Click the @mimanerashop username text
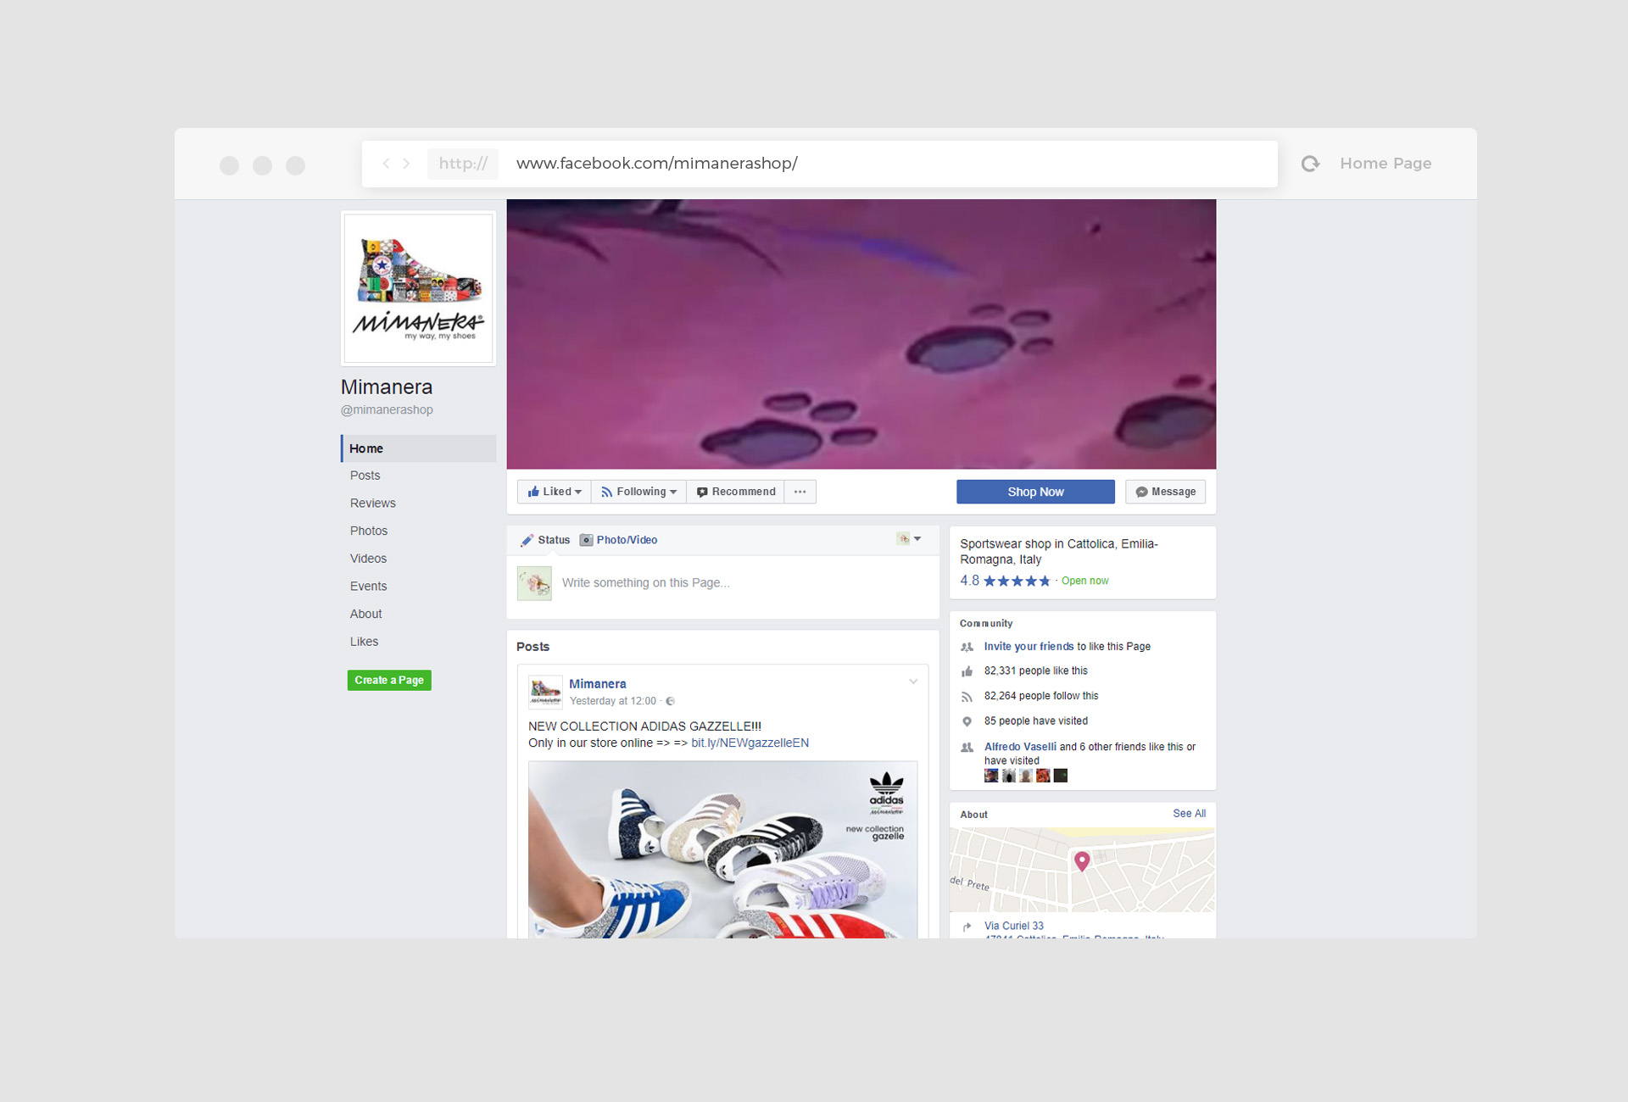The image size is (1628, 1102). [x=387, y=410]
